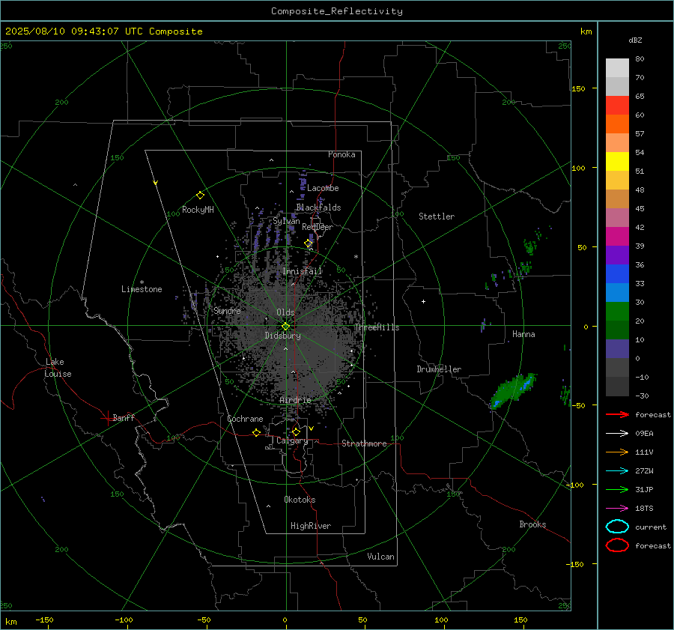
Task: Click the Limestone label
Action: pyautogui.click(x=142, y=289)
